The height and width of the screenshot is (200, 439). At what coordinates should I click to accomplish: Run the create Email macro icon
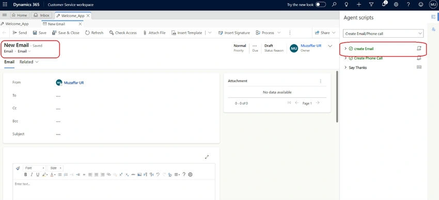click(x=419, y=48)
